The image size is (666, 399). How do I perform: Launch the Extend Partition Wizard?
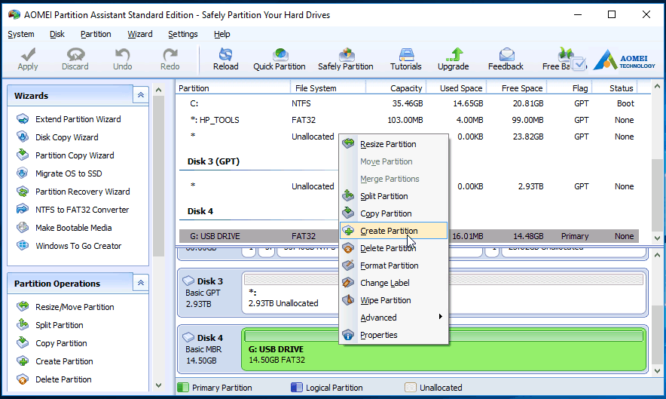(78, 119)
